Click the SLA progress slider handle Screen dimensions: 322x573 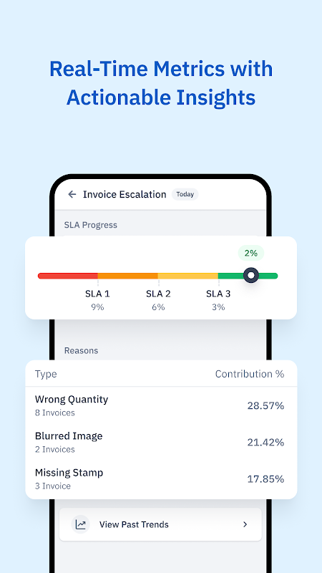point(251,275)
